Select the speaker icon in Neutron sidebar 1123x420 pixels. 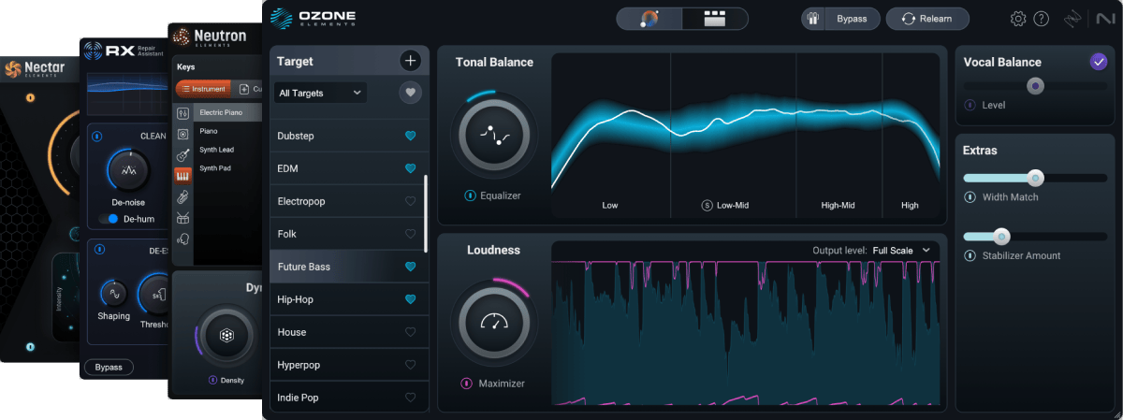coord(182,134)
